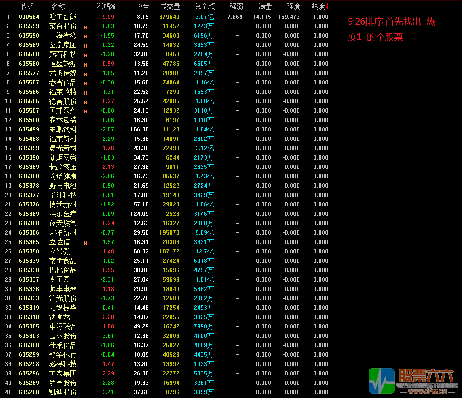This screenshot has height=398, width=462.
Task: Select the 李子园 row
Action: click(167, 279)
